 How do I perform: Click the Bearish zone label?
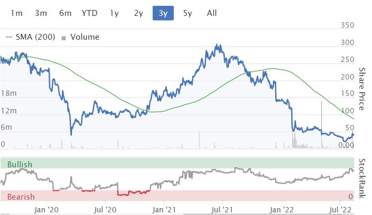20,197
